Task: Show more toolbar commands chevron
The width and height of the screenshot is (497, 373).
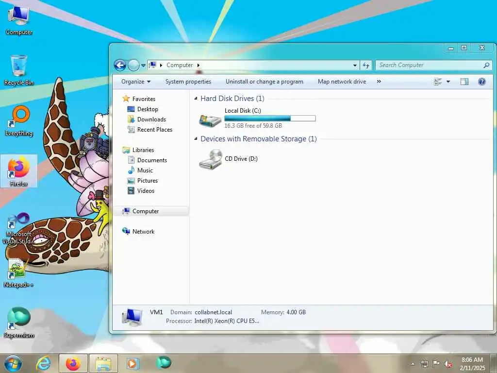Action: (x=379, y=82)
